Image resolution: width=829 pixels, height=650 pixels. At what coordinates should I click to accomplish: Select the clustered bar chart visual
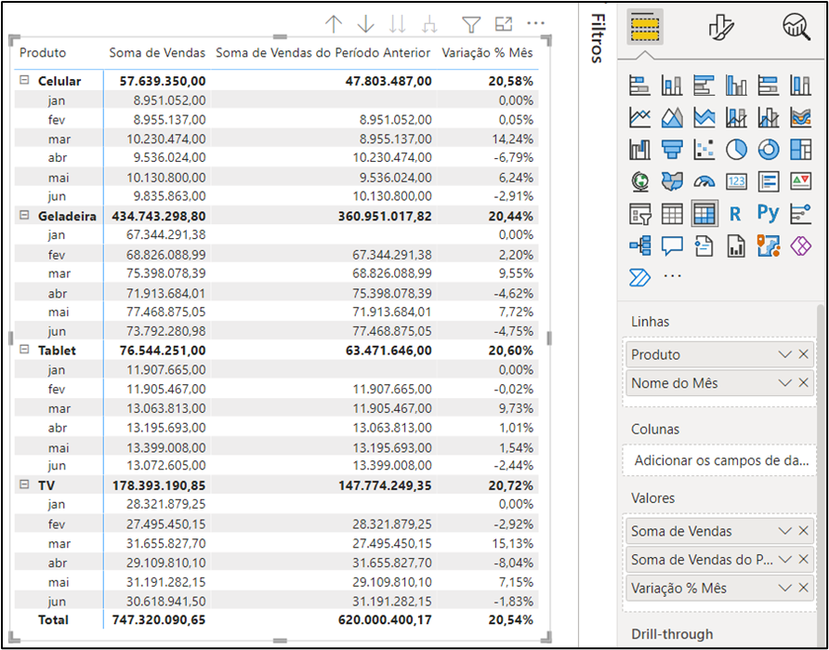tap(704, 86)
